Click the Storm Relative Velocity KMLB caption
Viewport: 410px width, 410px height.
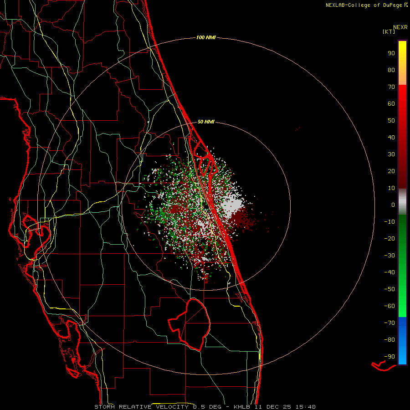(x=205, y=407)
